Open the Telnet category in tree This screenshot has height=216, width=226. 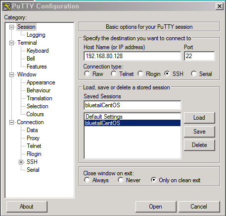tap(34, 146)
